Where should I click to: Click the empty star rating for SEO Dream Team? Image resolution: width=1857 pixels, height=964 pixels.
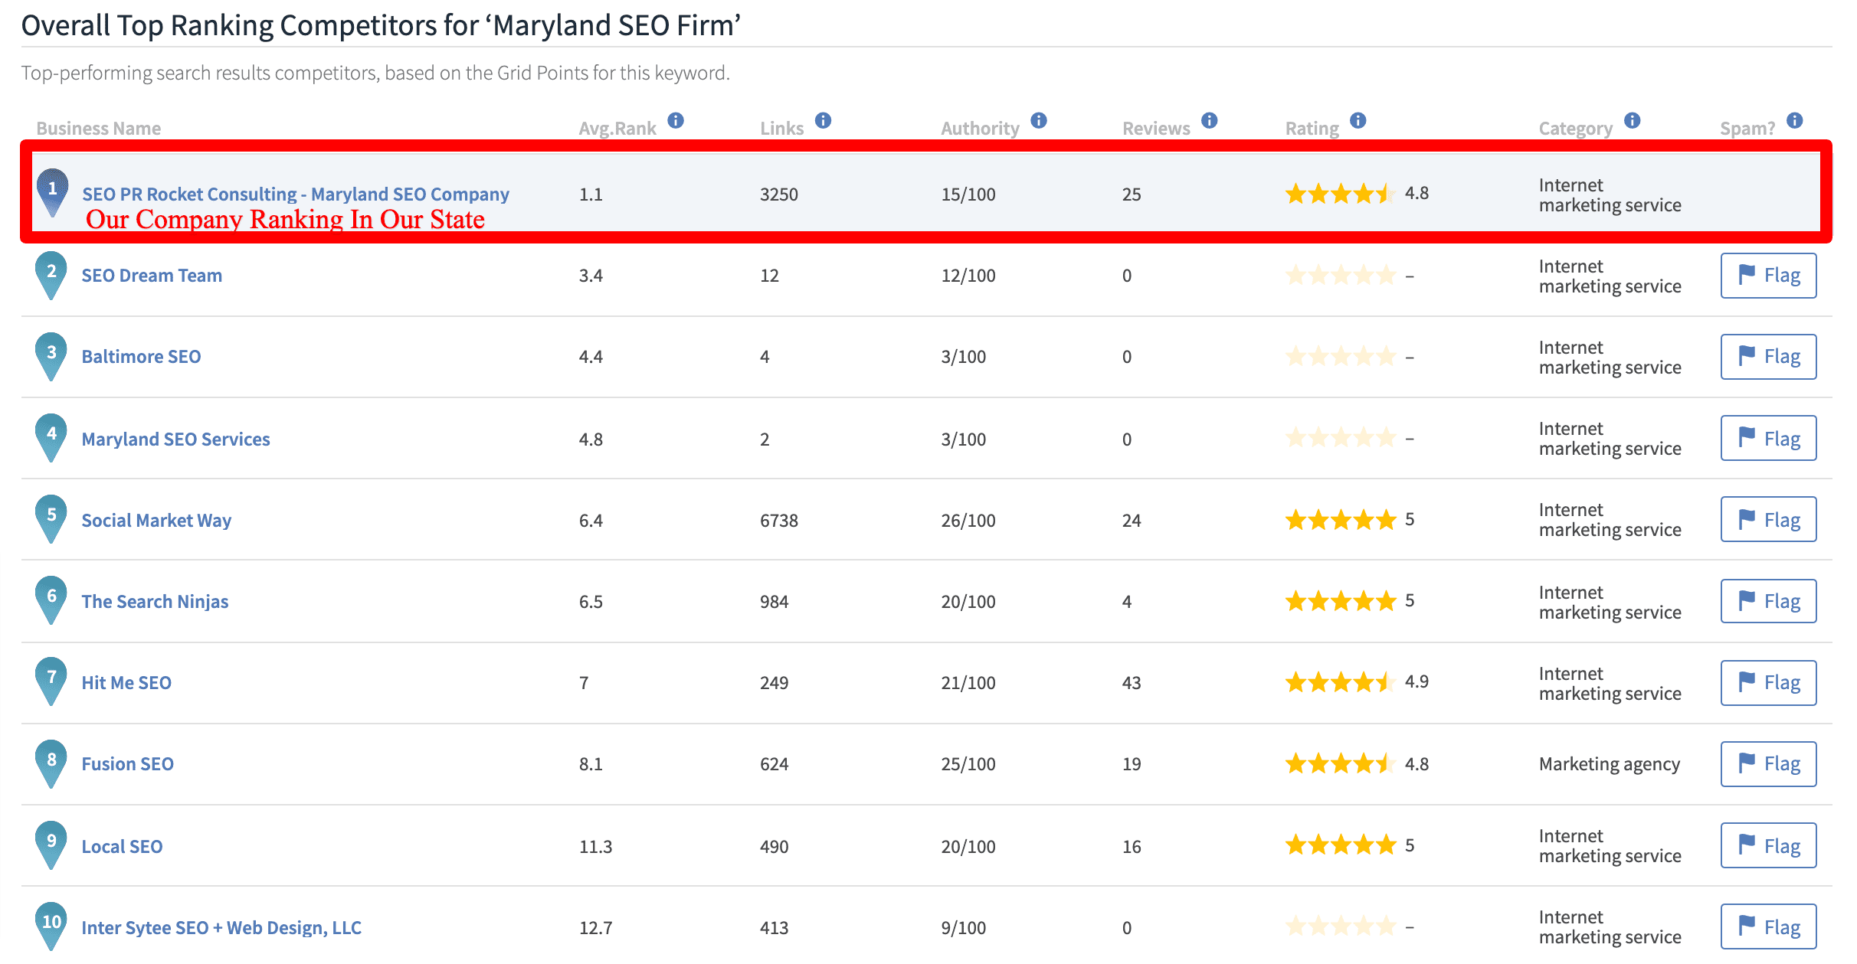click(1341, 275)
